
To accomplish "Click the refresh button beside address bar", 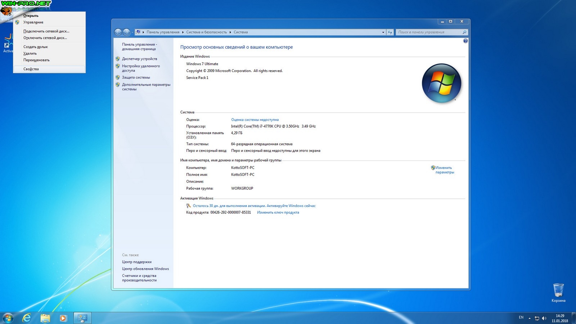I will 390,32.
